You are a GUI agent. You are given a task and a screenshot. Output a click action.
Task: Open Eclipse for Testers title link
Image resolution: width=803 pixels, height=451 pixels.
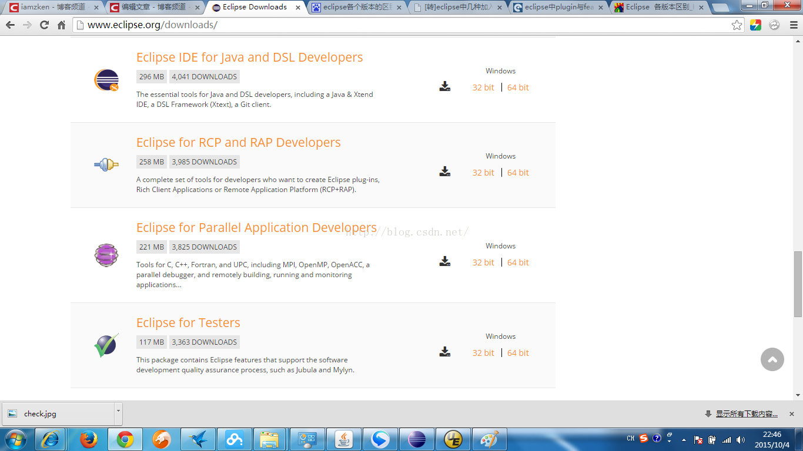pos(188,323)
